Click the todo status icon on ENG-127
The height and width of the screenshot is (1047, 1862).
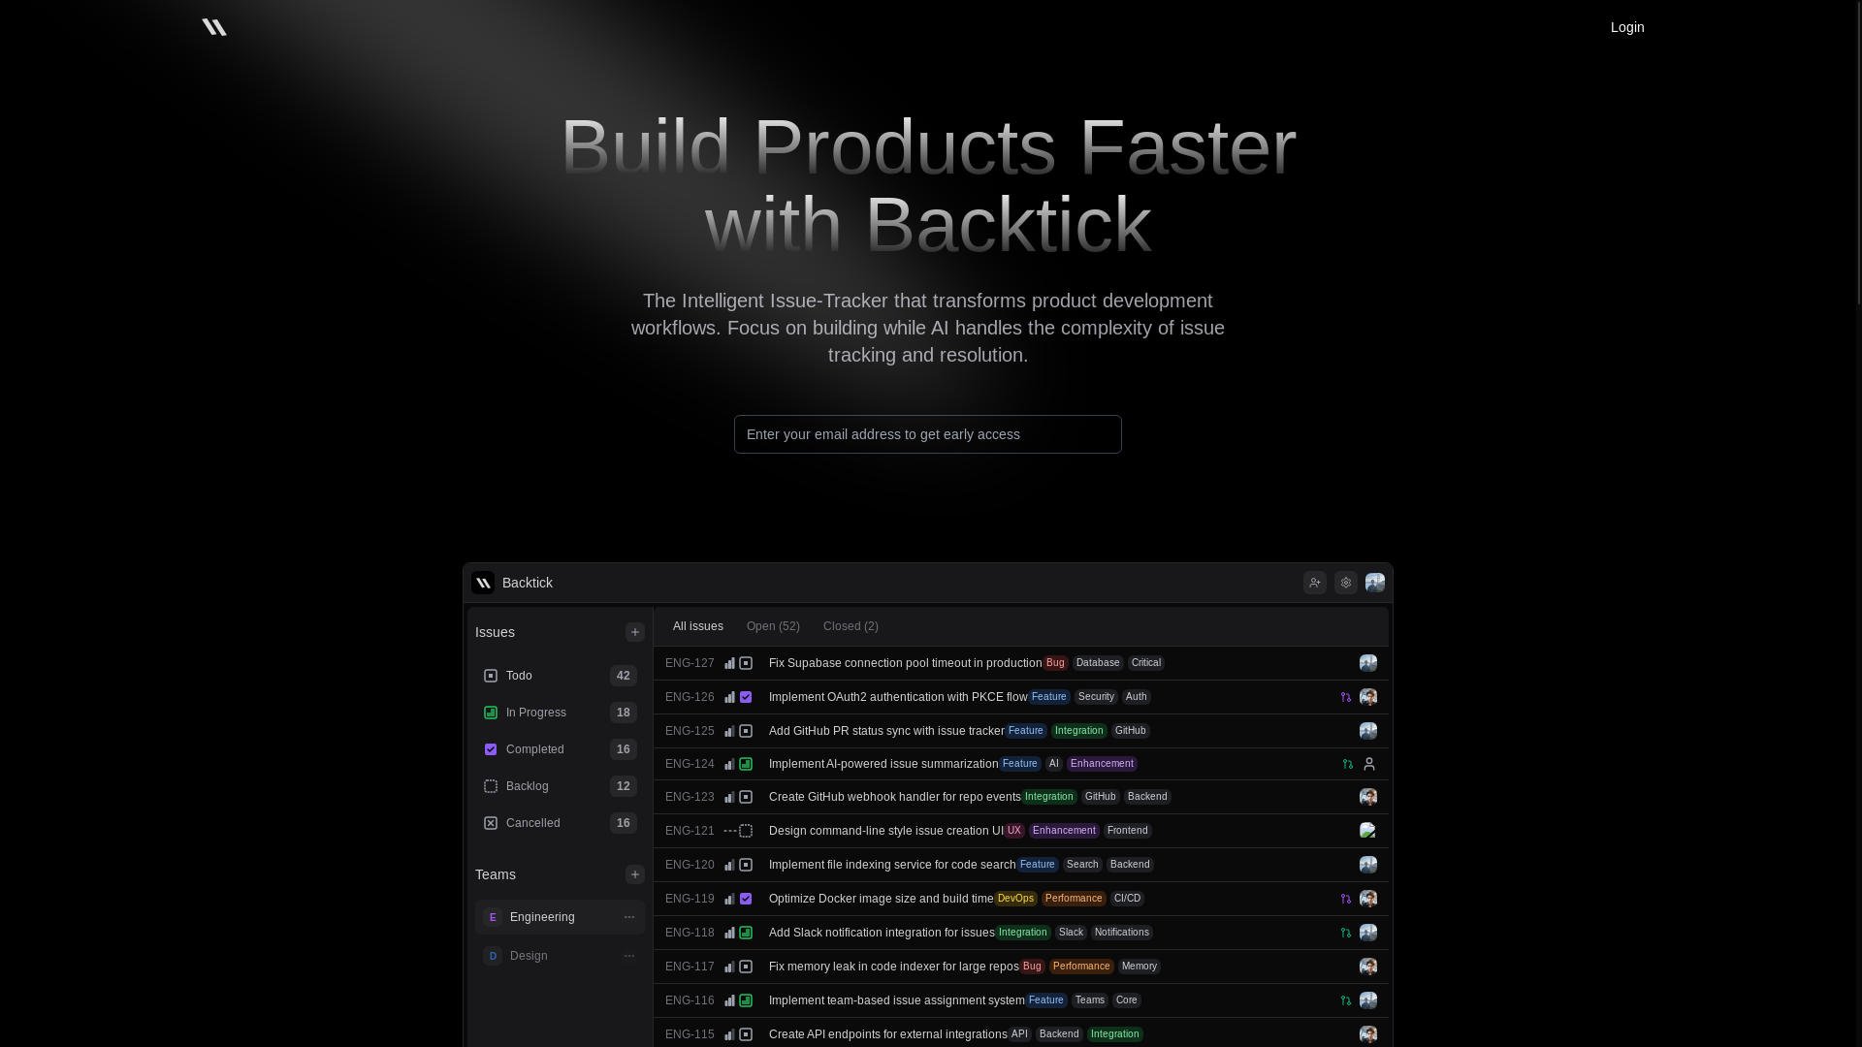[746, 663]
